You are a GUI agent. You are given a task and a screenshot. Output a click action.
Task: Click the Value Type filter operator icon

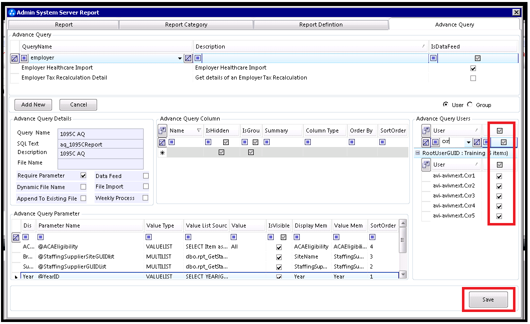tap(149, 237)
